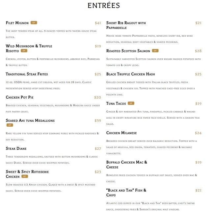Click the GF badge under Seared Ahi Tuna Medallions

10,125
